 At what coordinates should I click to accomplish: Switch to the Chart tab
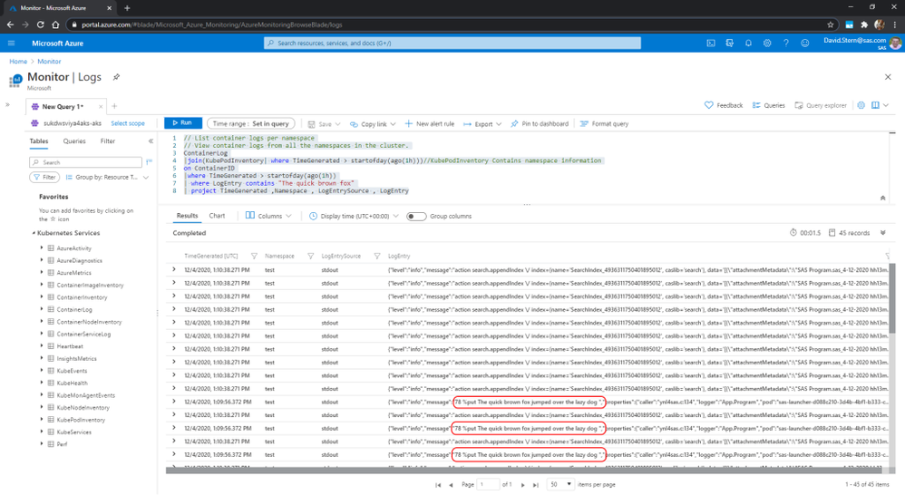coord(217,216)
